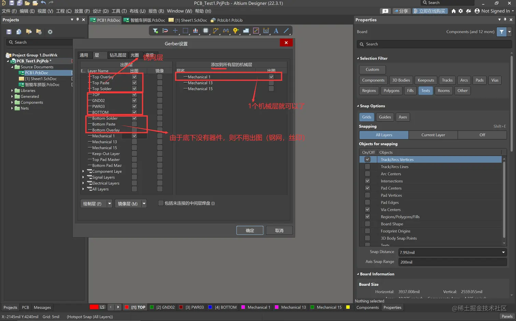This screenshot has width=516, height=321.
Task: Open the align objects tool
Action: point(196,31)
